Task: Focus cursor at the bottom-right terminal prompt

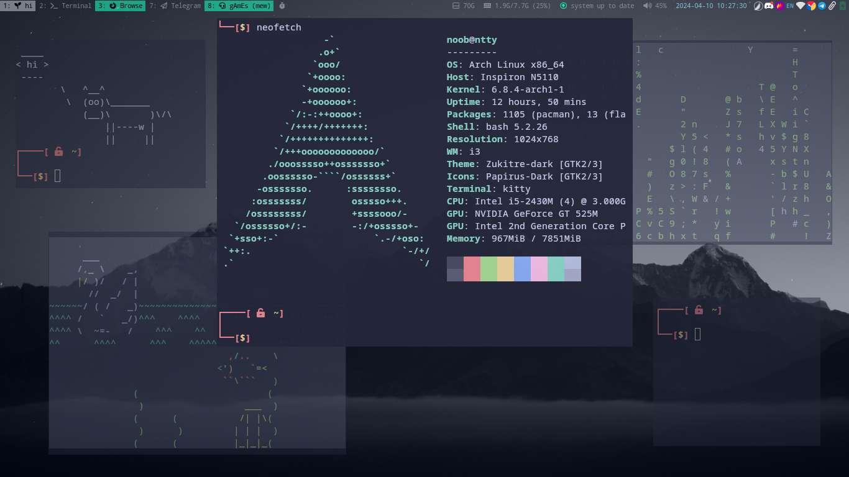Action: point(697,334)
